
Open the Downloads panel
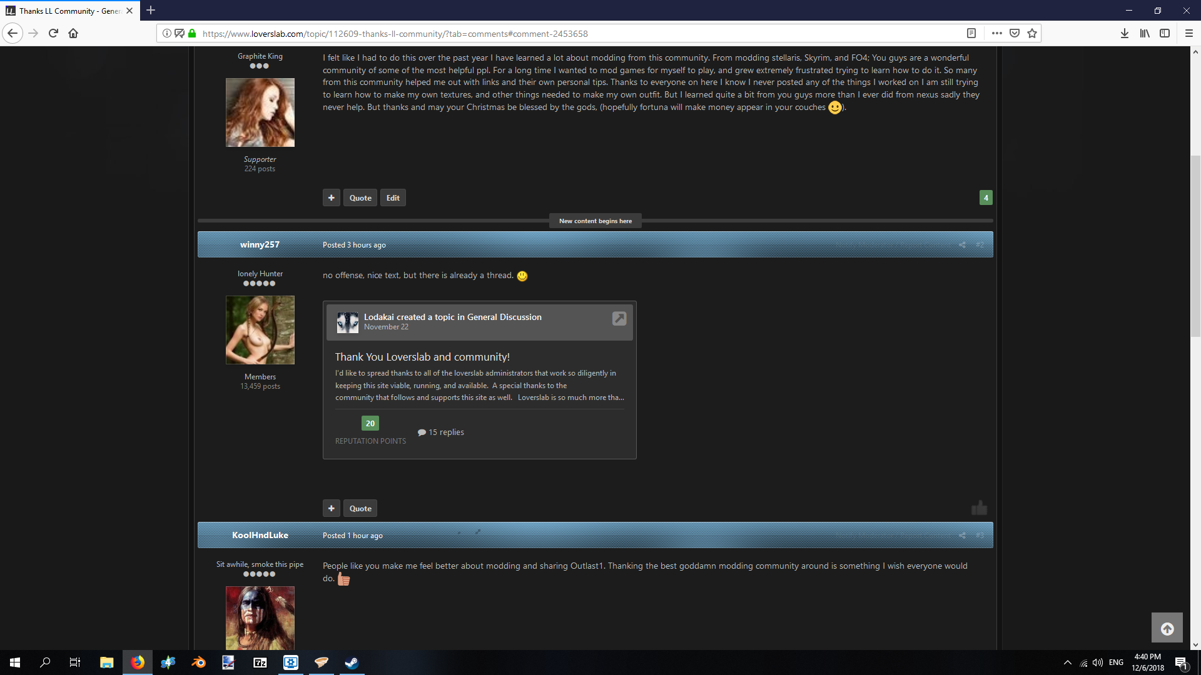[1125, 34]
